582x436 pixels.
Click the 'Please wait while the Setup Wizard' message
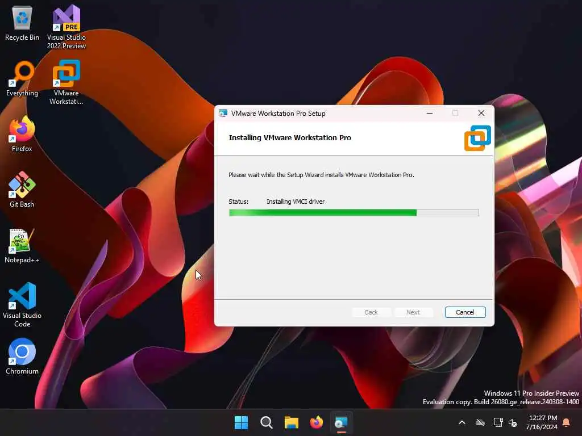[321, 175]
